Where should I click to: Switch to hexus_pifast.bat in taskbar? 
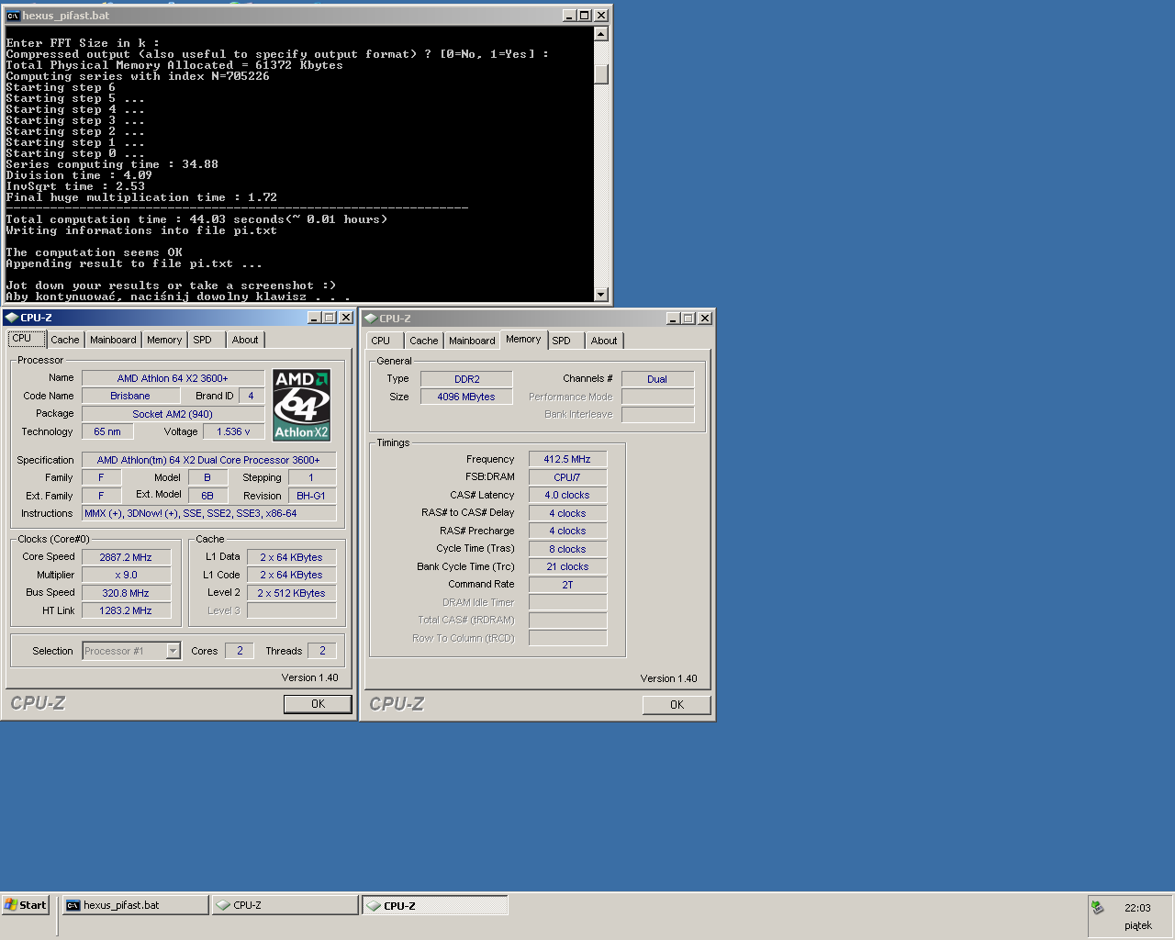click(135, 905)
